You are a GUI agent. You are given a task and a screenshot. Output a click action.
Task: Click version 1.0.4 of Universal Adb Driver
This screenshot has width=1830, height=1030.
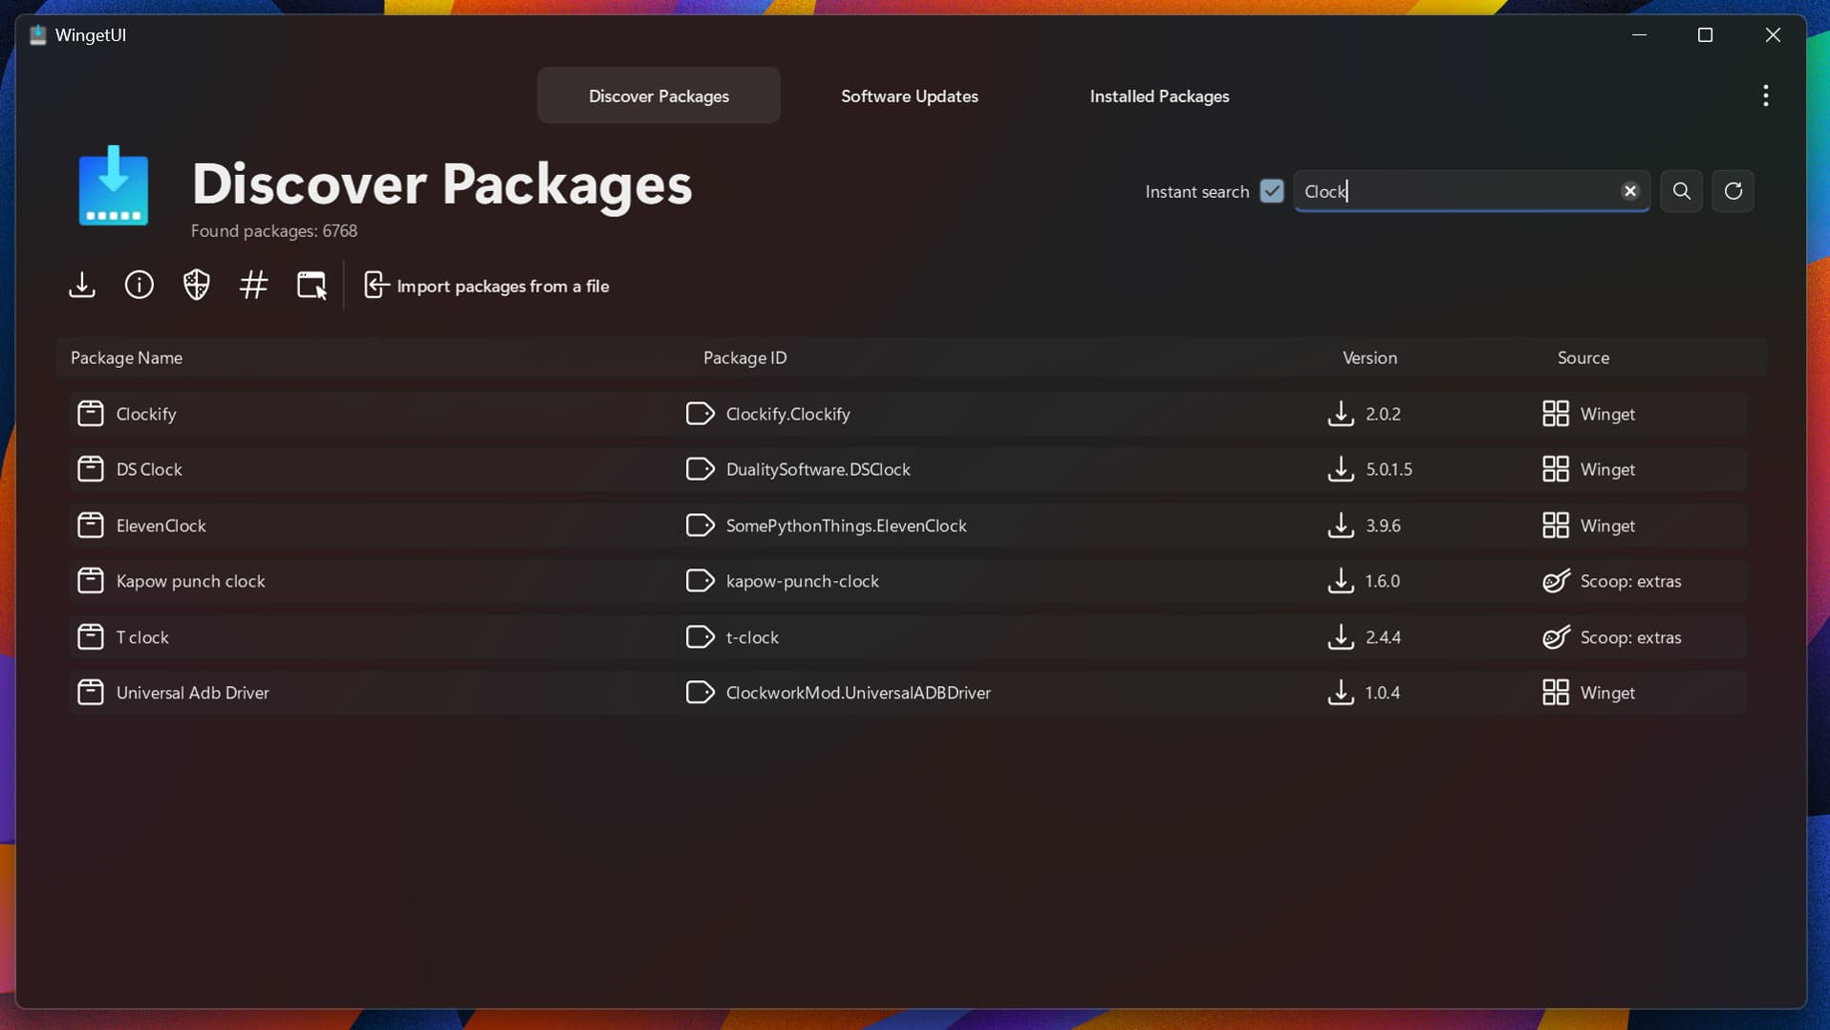[1383, 693]
